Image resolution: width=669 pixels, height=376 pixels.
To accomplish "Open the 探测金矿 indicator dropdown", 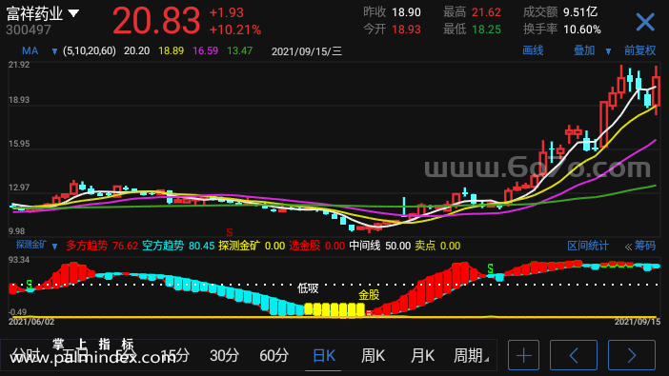I will pyautogui.click(x=54, y=246).
